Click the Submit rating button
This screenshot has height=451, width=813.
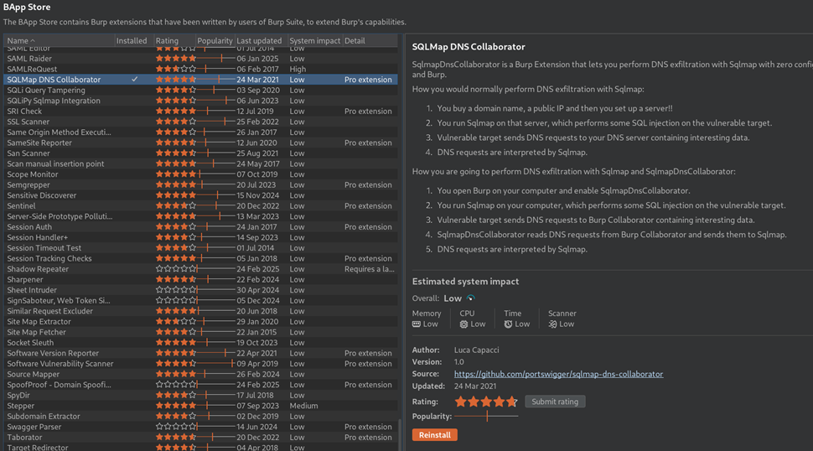(x=555, y=402)
